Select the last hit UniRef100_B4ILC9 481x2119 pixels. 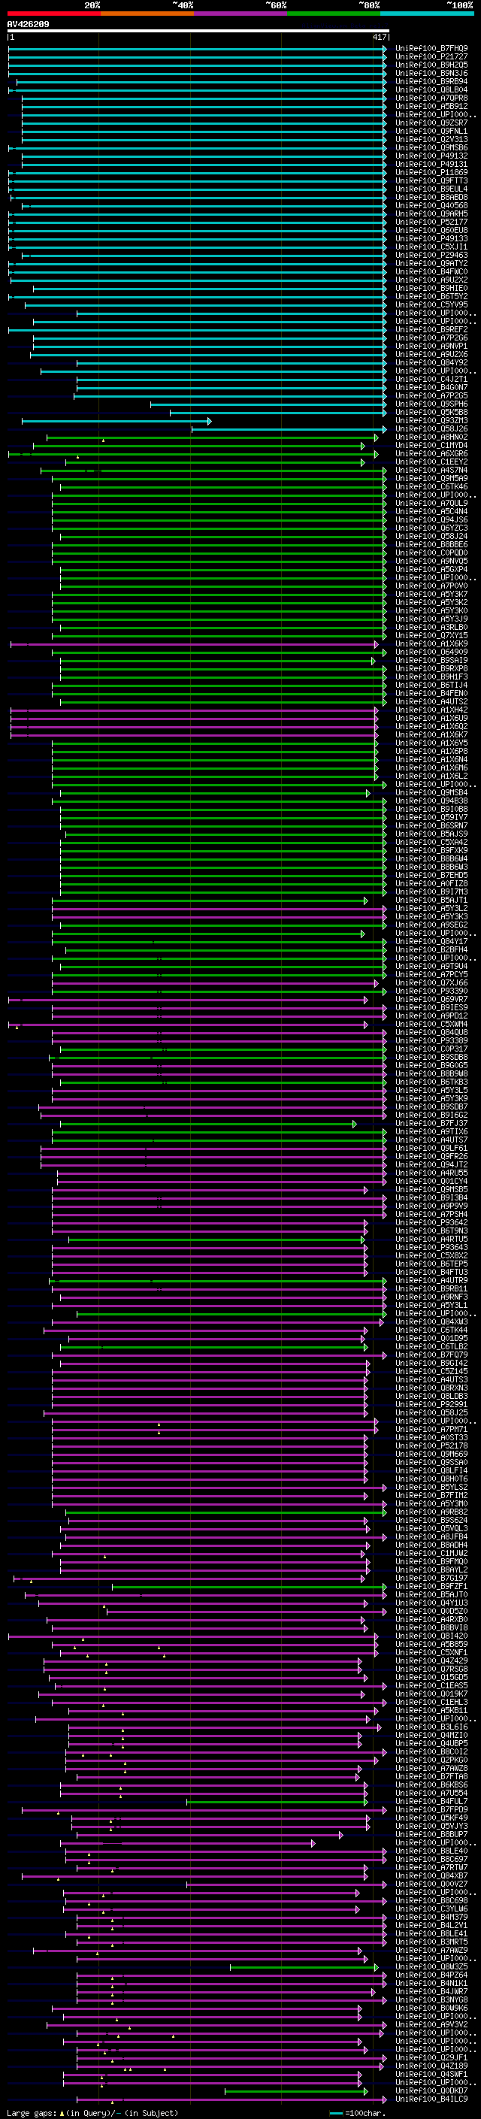pos(431,2099)
